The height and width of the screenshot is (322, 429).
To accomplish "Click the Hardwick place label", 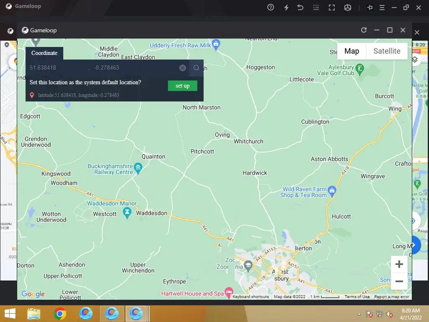I will click(255, 173).
